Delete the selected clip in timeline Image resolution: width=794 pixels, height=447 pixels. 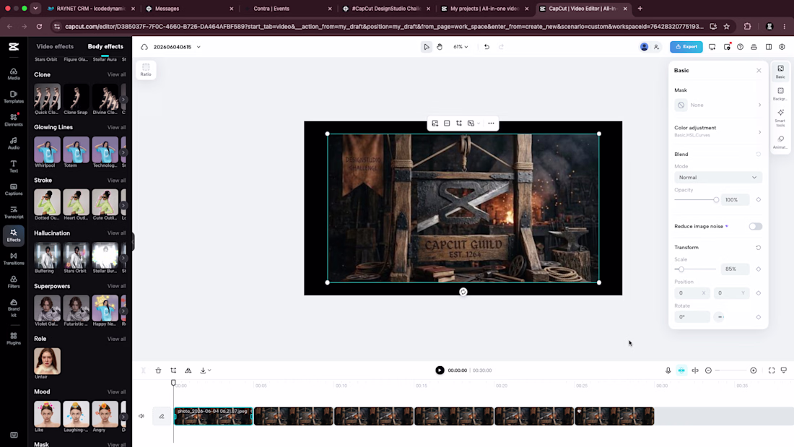pyautogui.click(x=159, y=370)
